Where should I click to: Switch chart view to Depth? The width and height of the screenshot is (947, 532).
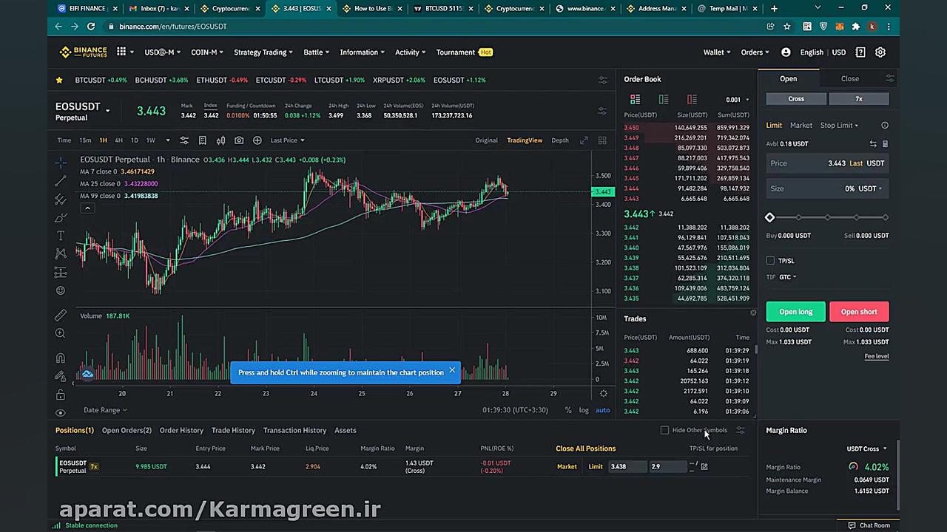(560, 140)
